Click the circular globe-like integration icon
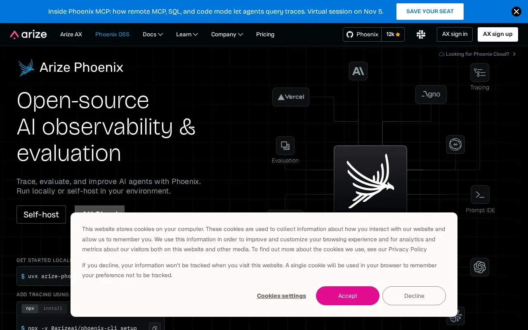Viewport: 528px width, 330px height. coord(455,145)
